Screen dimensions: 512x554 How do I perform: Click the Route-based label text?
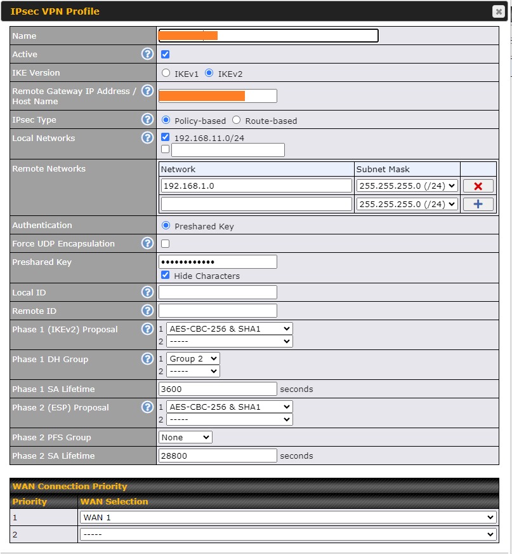(x=271, y=121)
